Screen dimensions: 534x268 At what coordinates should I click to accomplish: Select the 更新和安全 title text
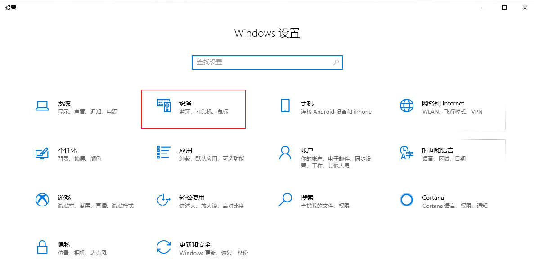195,245
